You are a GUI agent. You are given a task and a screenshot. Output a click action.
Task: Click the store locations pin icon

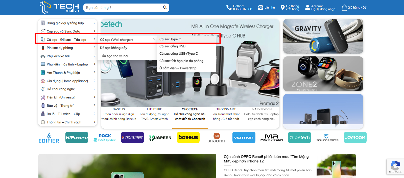(282, 8)
